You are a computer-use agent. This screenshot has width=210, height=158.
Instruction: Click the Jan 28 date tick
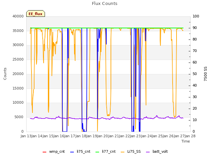pos(190,136)
